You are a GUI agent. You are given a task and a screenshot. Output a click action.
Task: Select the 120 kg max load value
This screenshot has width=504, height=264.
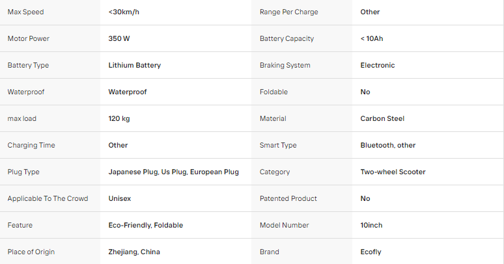point(119,118)
